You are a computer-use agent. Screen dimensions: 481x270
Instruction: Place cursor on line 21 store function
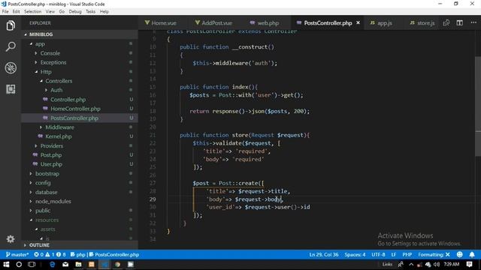244,135
